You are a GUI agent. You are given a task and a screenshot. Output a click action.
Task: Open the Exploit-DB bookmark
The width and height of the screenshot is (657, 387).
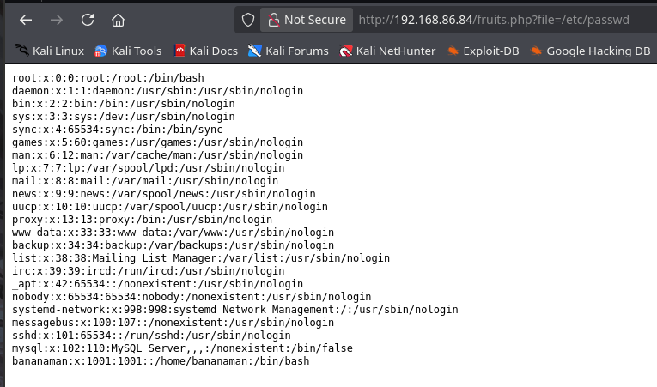(484, 51)
